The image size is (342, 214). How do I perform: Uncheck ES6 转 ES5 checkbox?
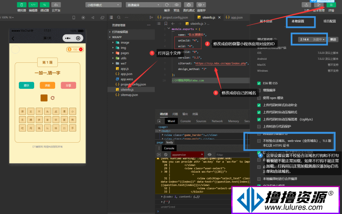click(259, 83)
